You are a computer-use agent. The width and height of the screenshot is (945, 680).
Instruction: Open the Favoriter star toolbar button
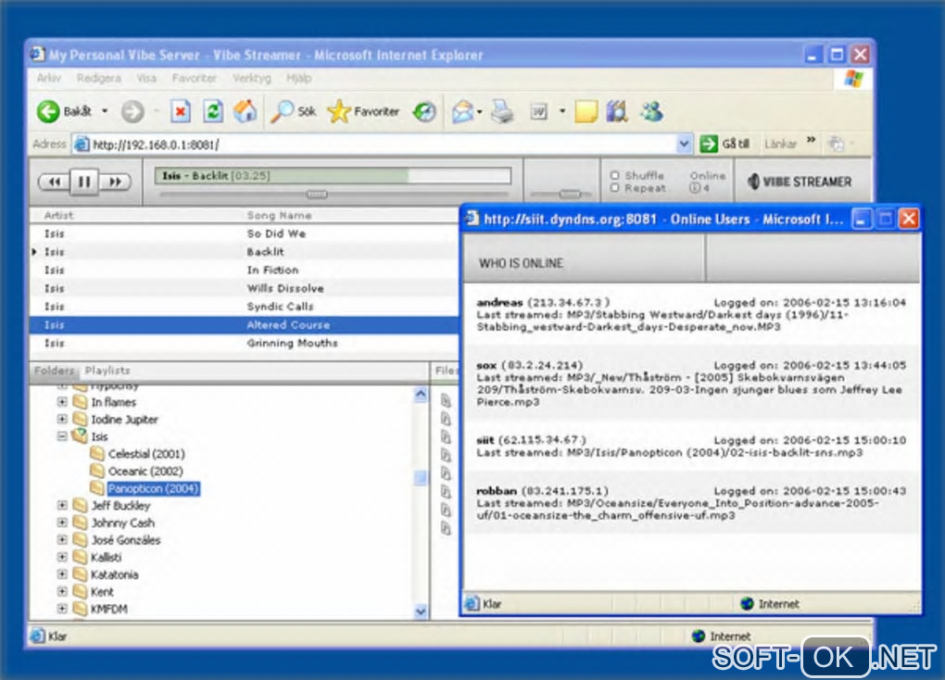pyautogui.click(x=363, y=112)
